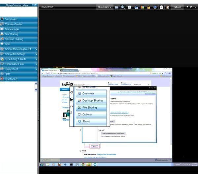Screen dimensions: 198x174
Task: Start Remote Control from sidebar
Action: point(19,24)
